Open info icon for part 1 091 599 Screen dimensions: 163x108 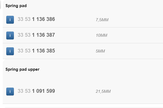coord(10,91)
